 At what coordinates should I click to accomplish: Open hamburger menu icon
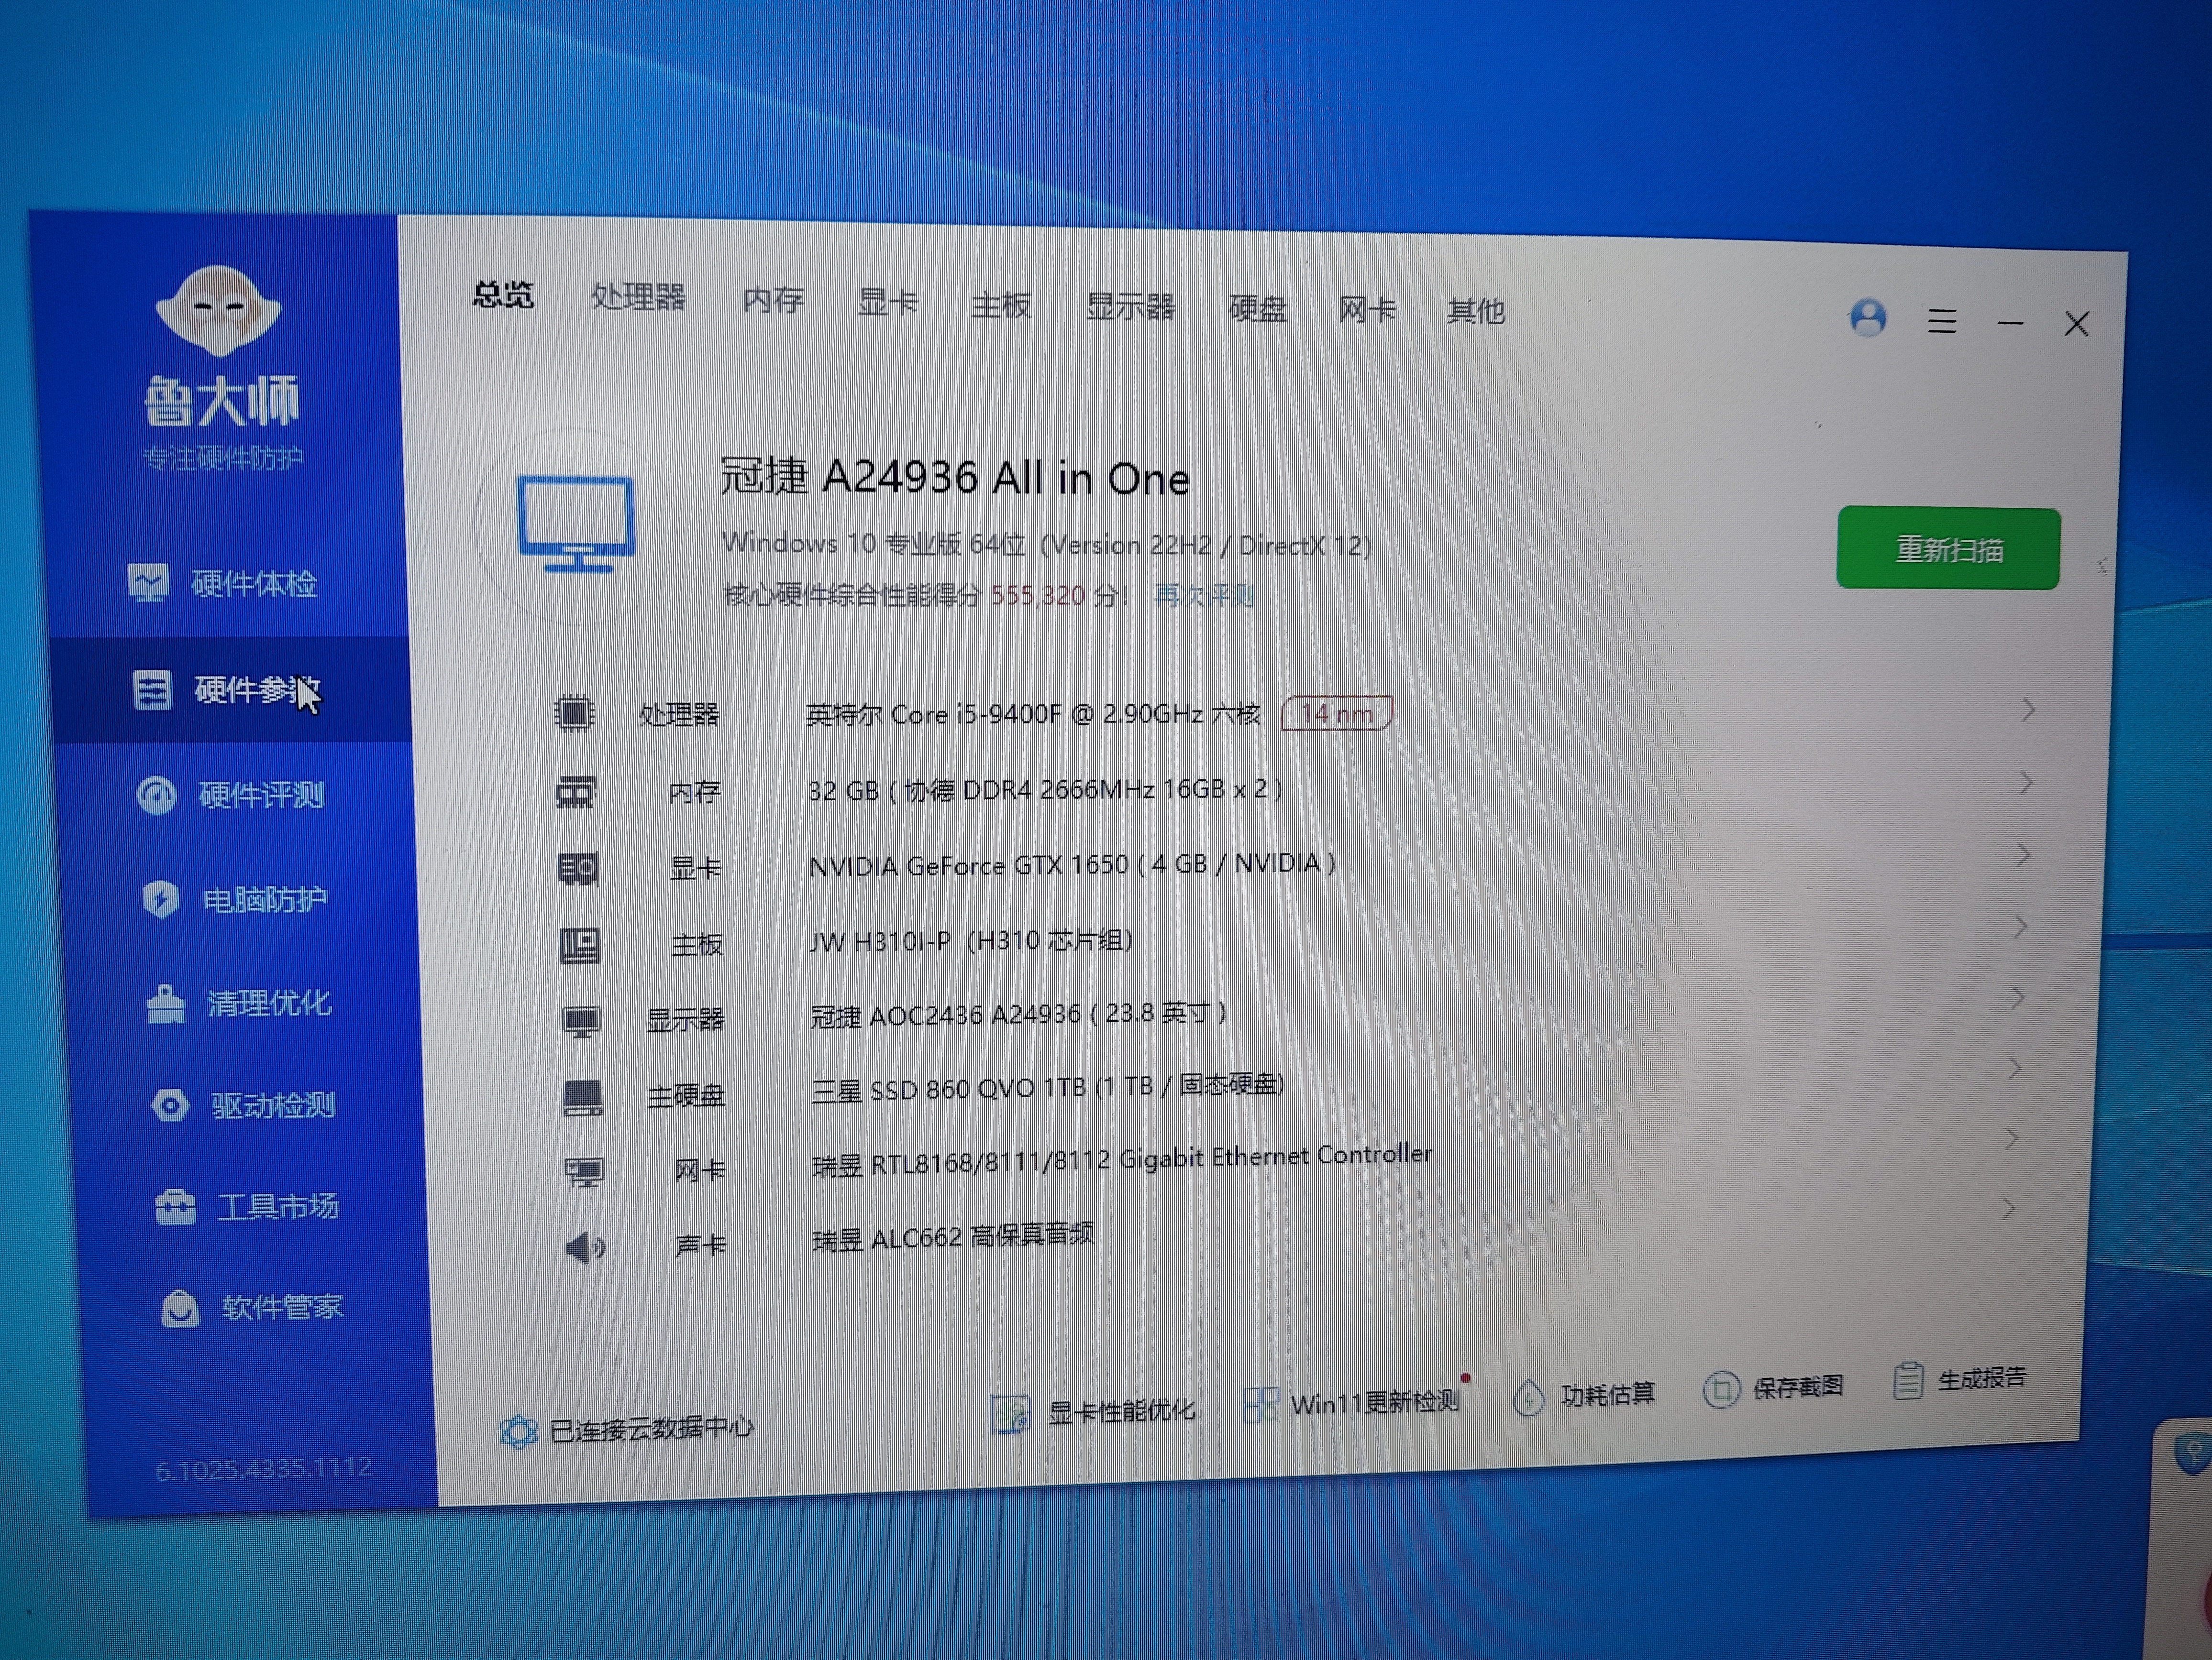coord(1942,321)
